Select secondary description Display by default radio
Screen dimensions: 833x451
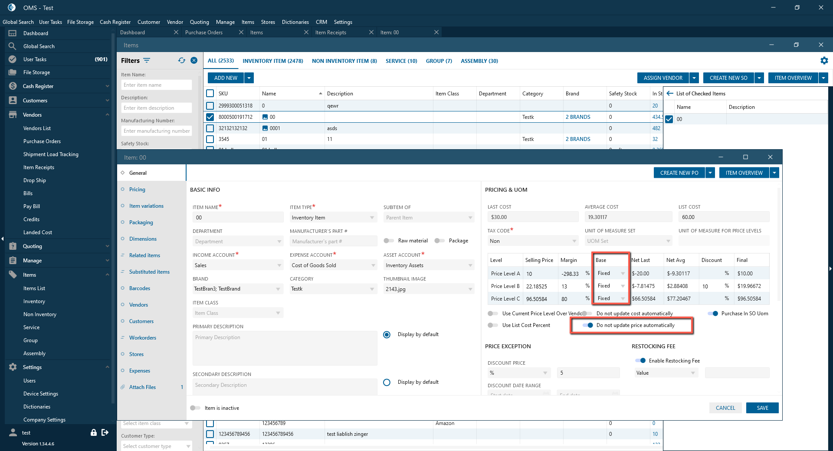[387, 382]
